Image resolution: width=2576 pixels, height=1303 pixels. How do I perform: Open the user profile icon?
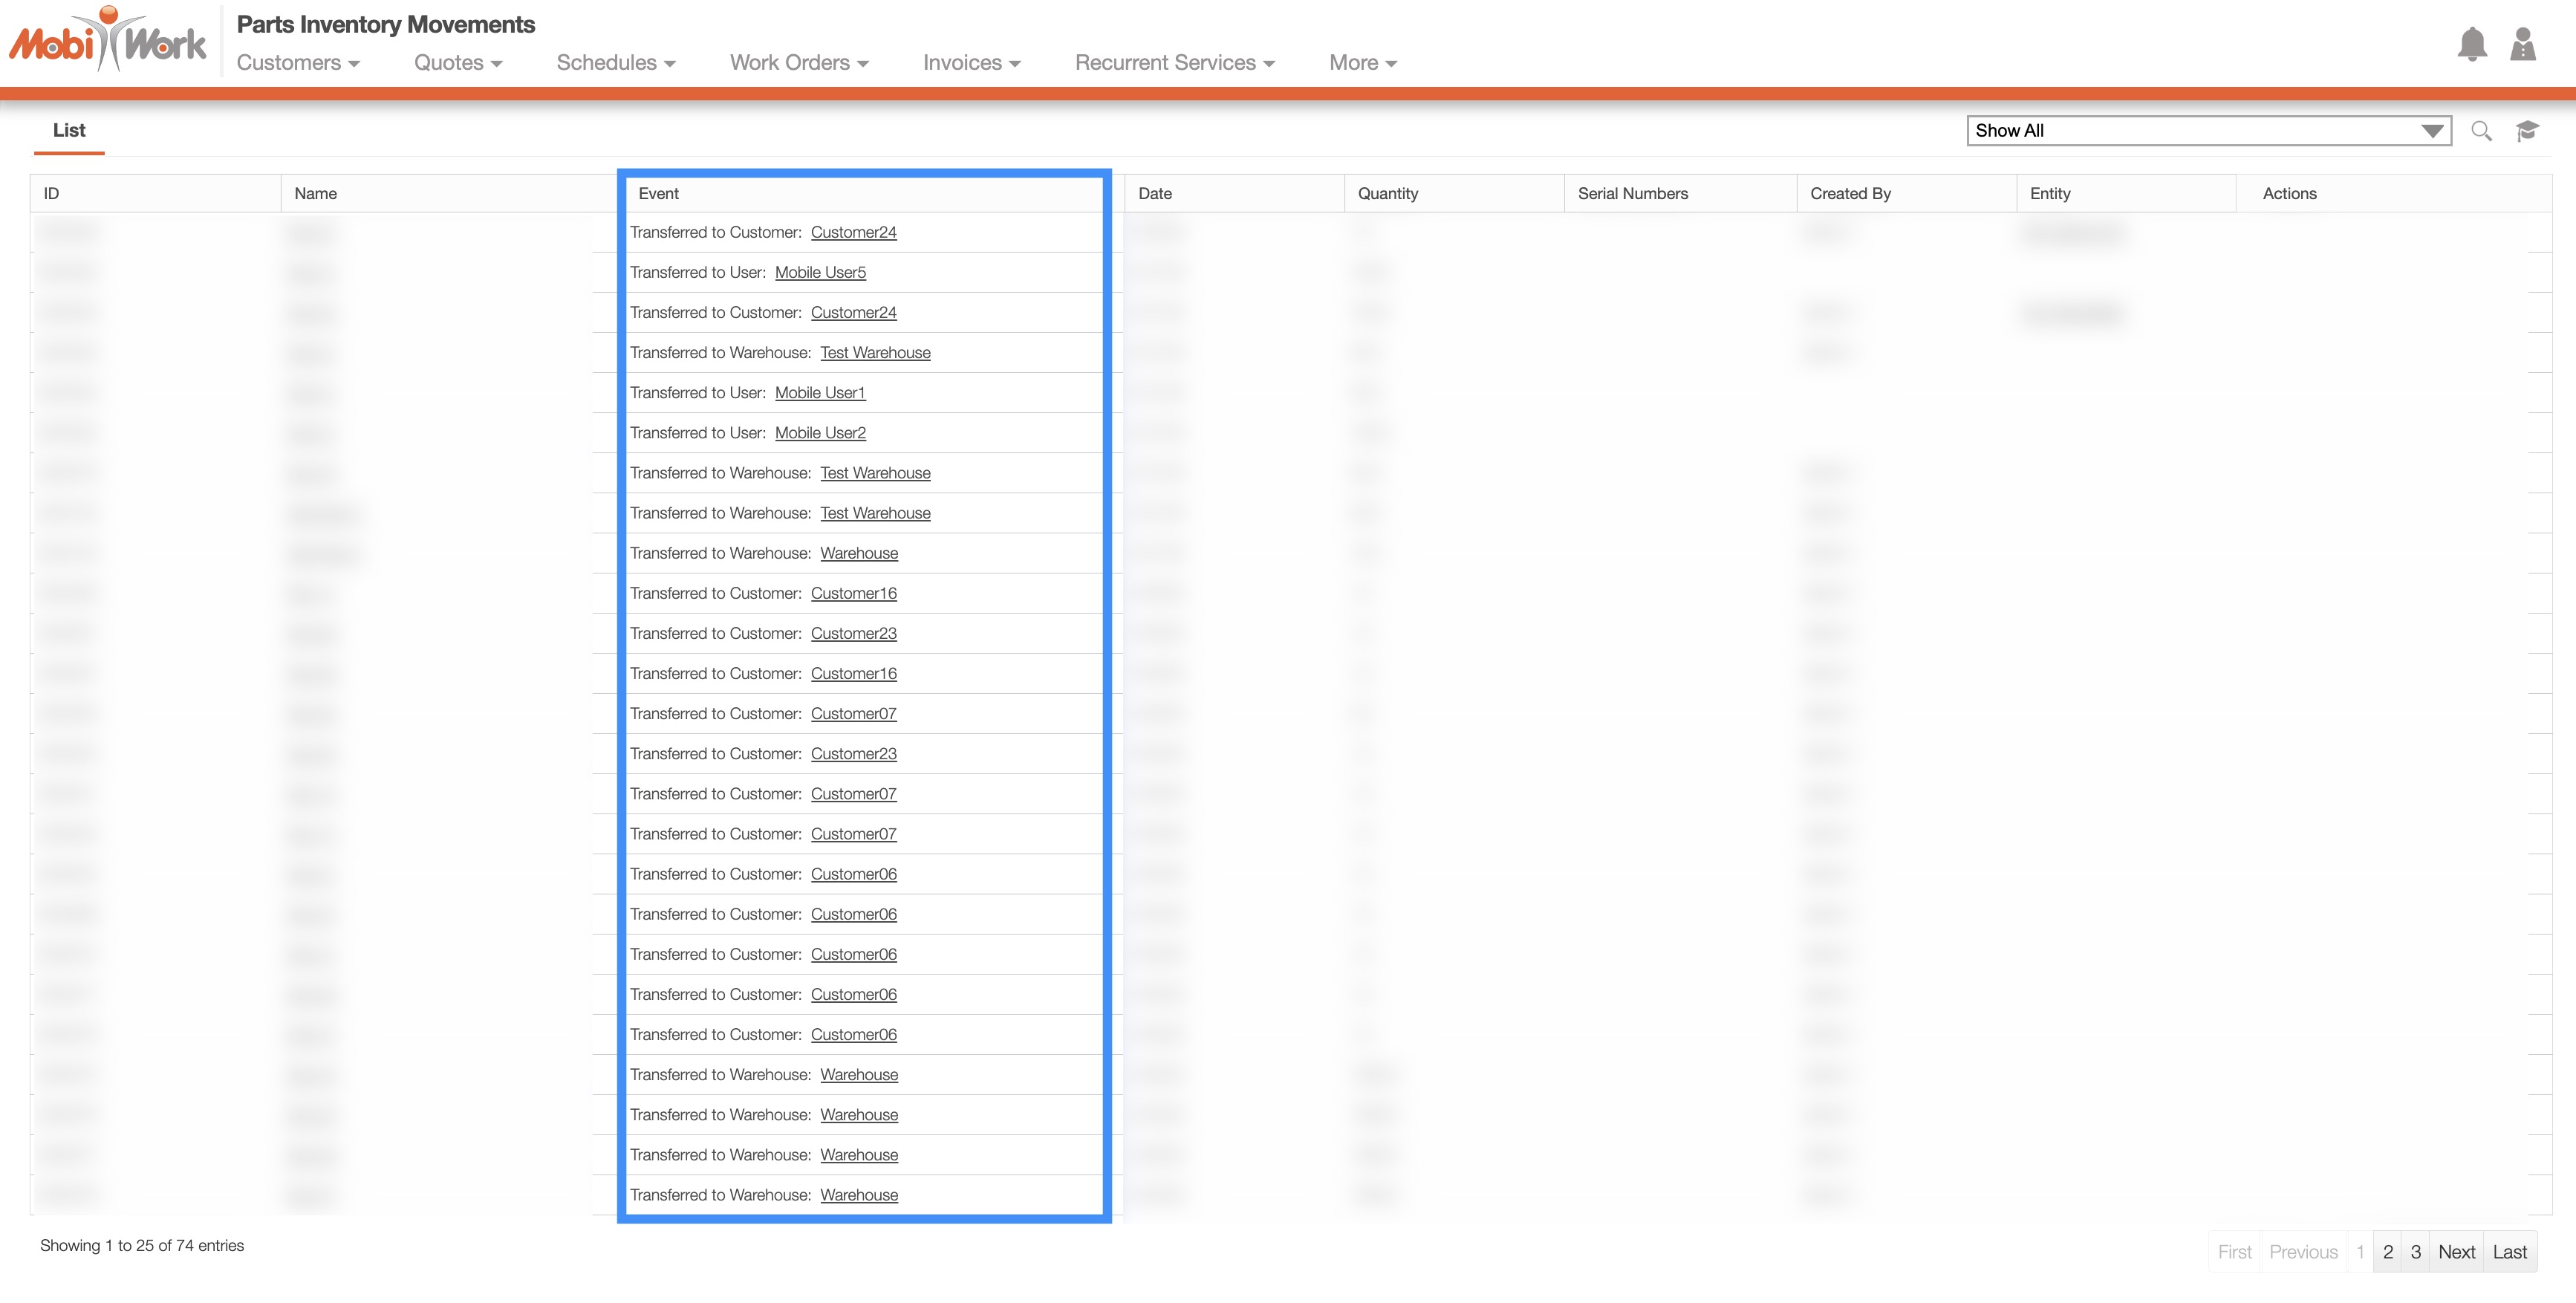pos(2522,44)
